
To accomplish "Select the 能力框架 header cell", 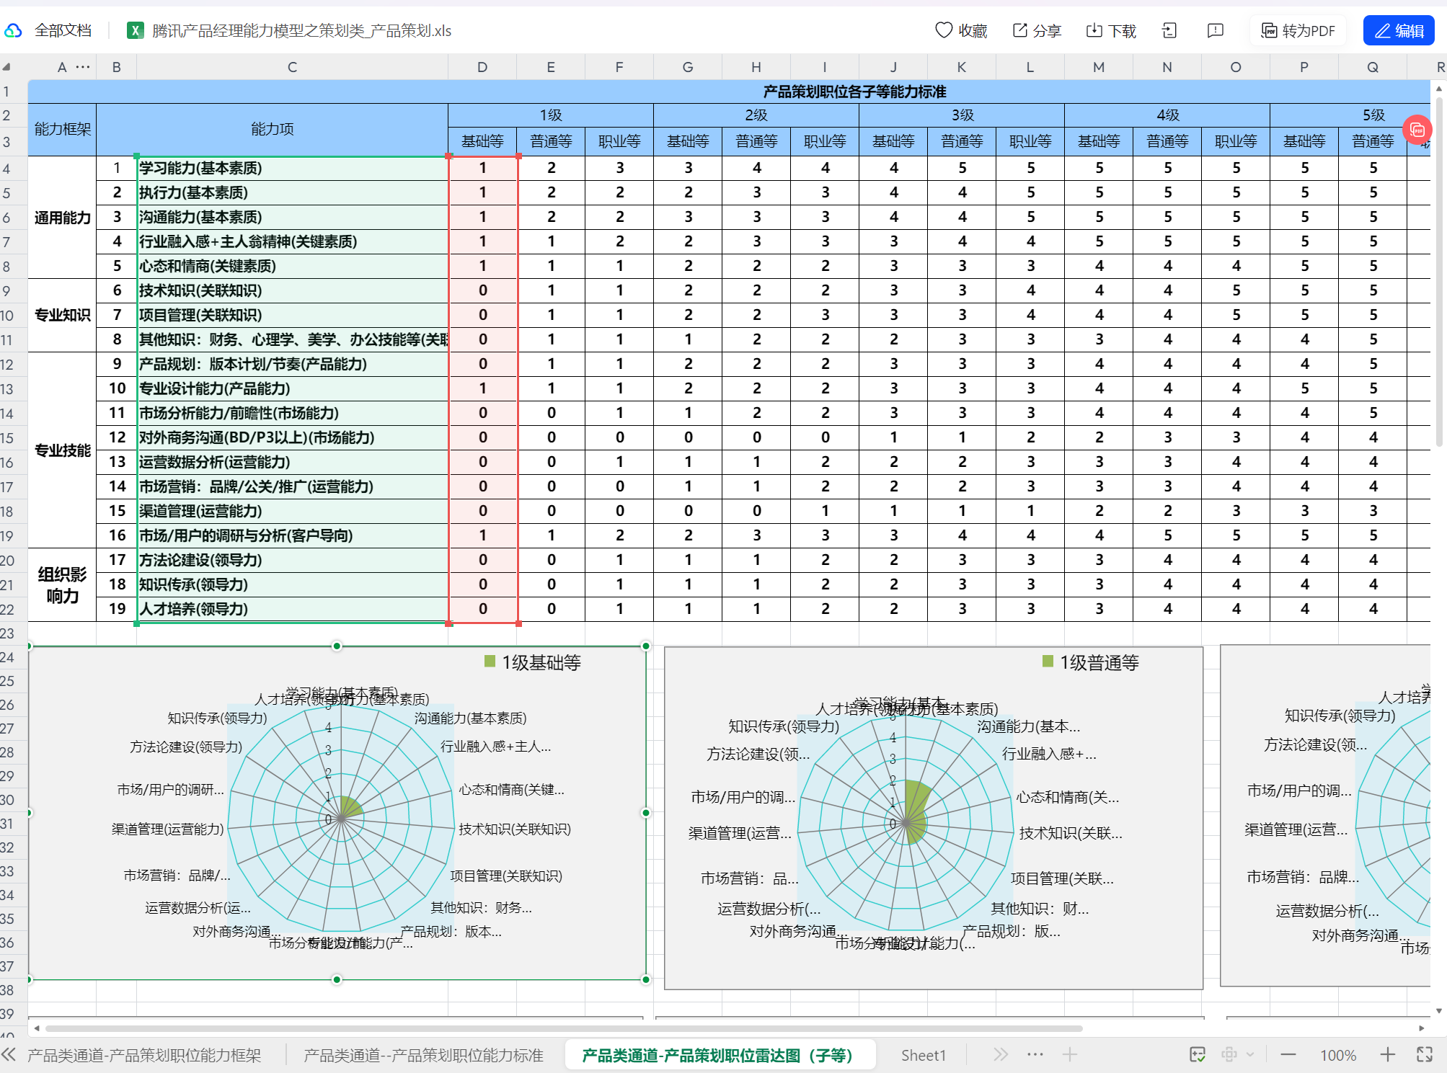I will (x=62, y=129).
